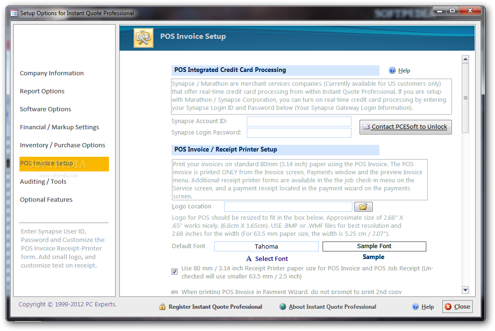This screenshot has width=495, height=331.
Task: Toggle 80 mm receipt printer paper size checkbox
Action: 175,272
